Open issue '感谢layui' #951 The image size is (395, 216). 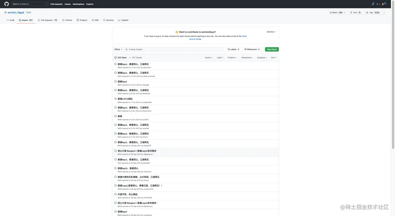click(122, 82)
